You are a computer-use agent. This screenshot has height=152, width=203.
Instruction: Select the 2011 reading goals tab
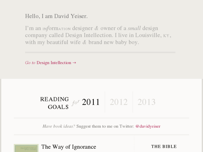[x=91, y=102]
